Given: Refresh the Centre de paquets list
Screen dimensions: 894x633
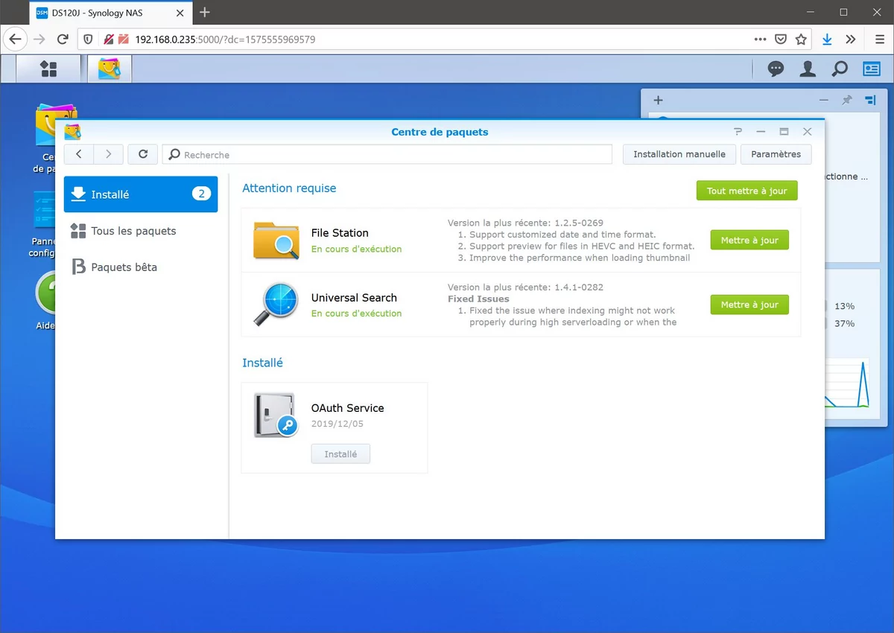Looking at the screenshot, I should (142, 154).
